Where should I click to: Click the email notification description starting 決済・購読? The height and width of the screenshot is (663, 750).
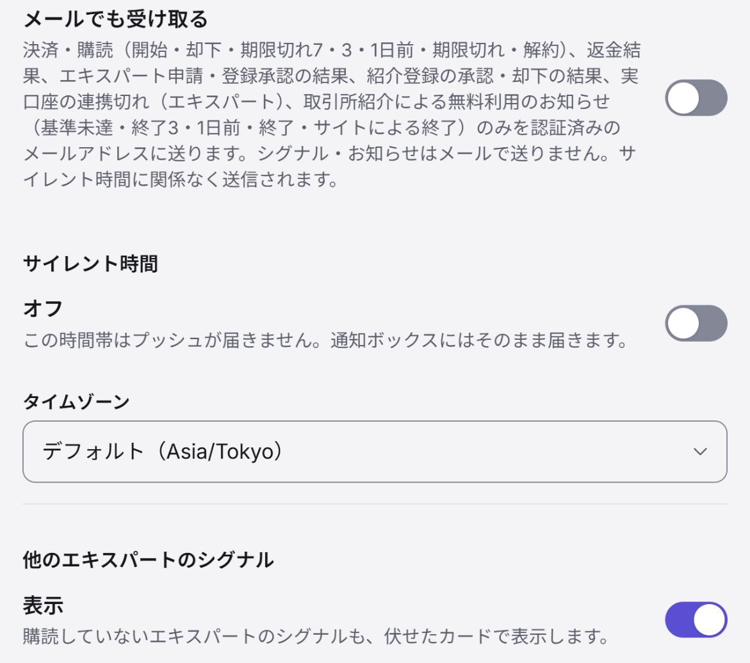[x=332, y=115]
